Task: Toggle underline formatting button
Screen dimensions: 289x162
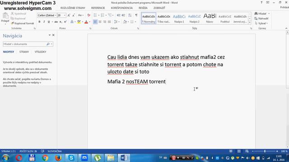Action: click(49, 22)
